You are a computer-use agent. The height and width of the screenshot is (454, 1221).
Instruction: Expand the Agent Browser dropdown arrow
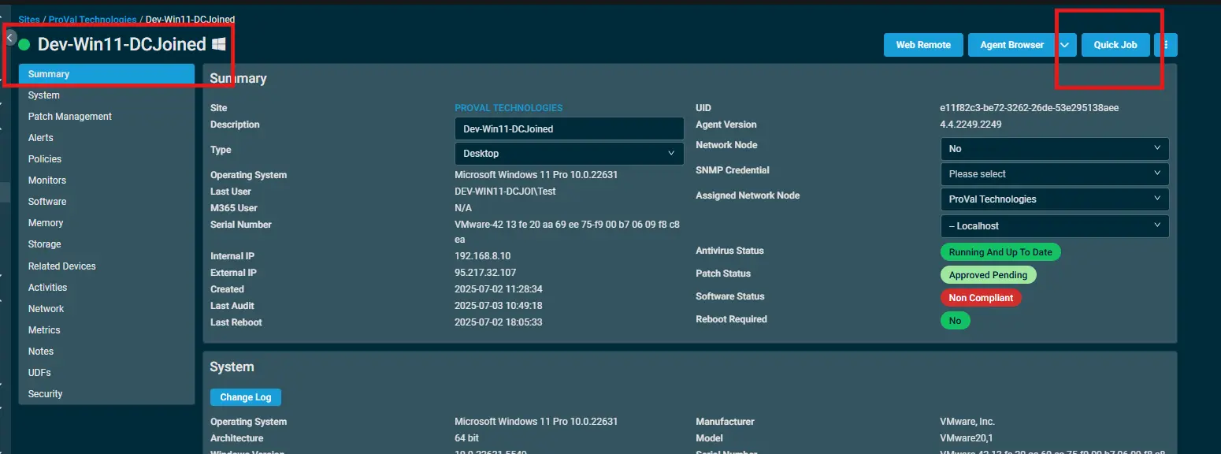[x=1064, y=45]
